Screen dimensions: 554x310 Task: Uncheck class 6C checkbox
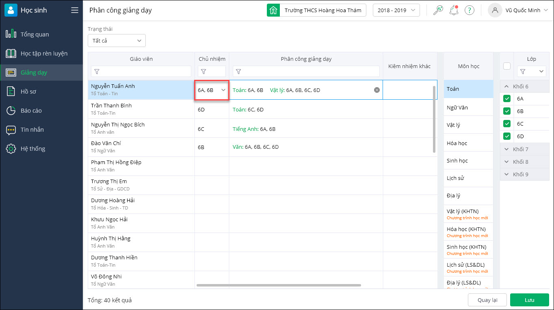pyautogui.click(x=507, y=124)
